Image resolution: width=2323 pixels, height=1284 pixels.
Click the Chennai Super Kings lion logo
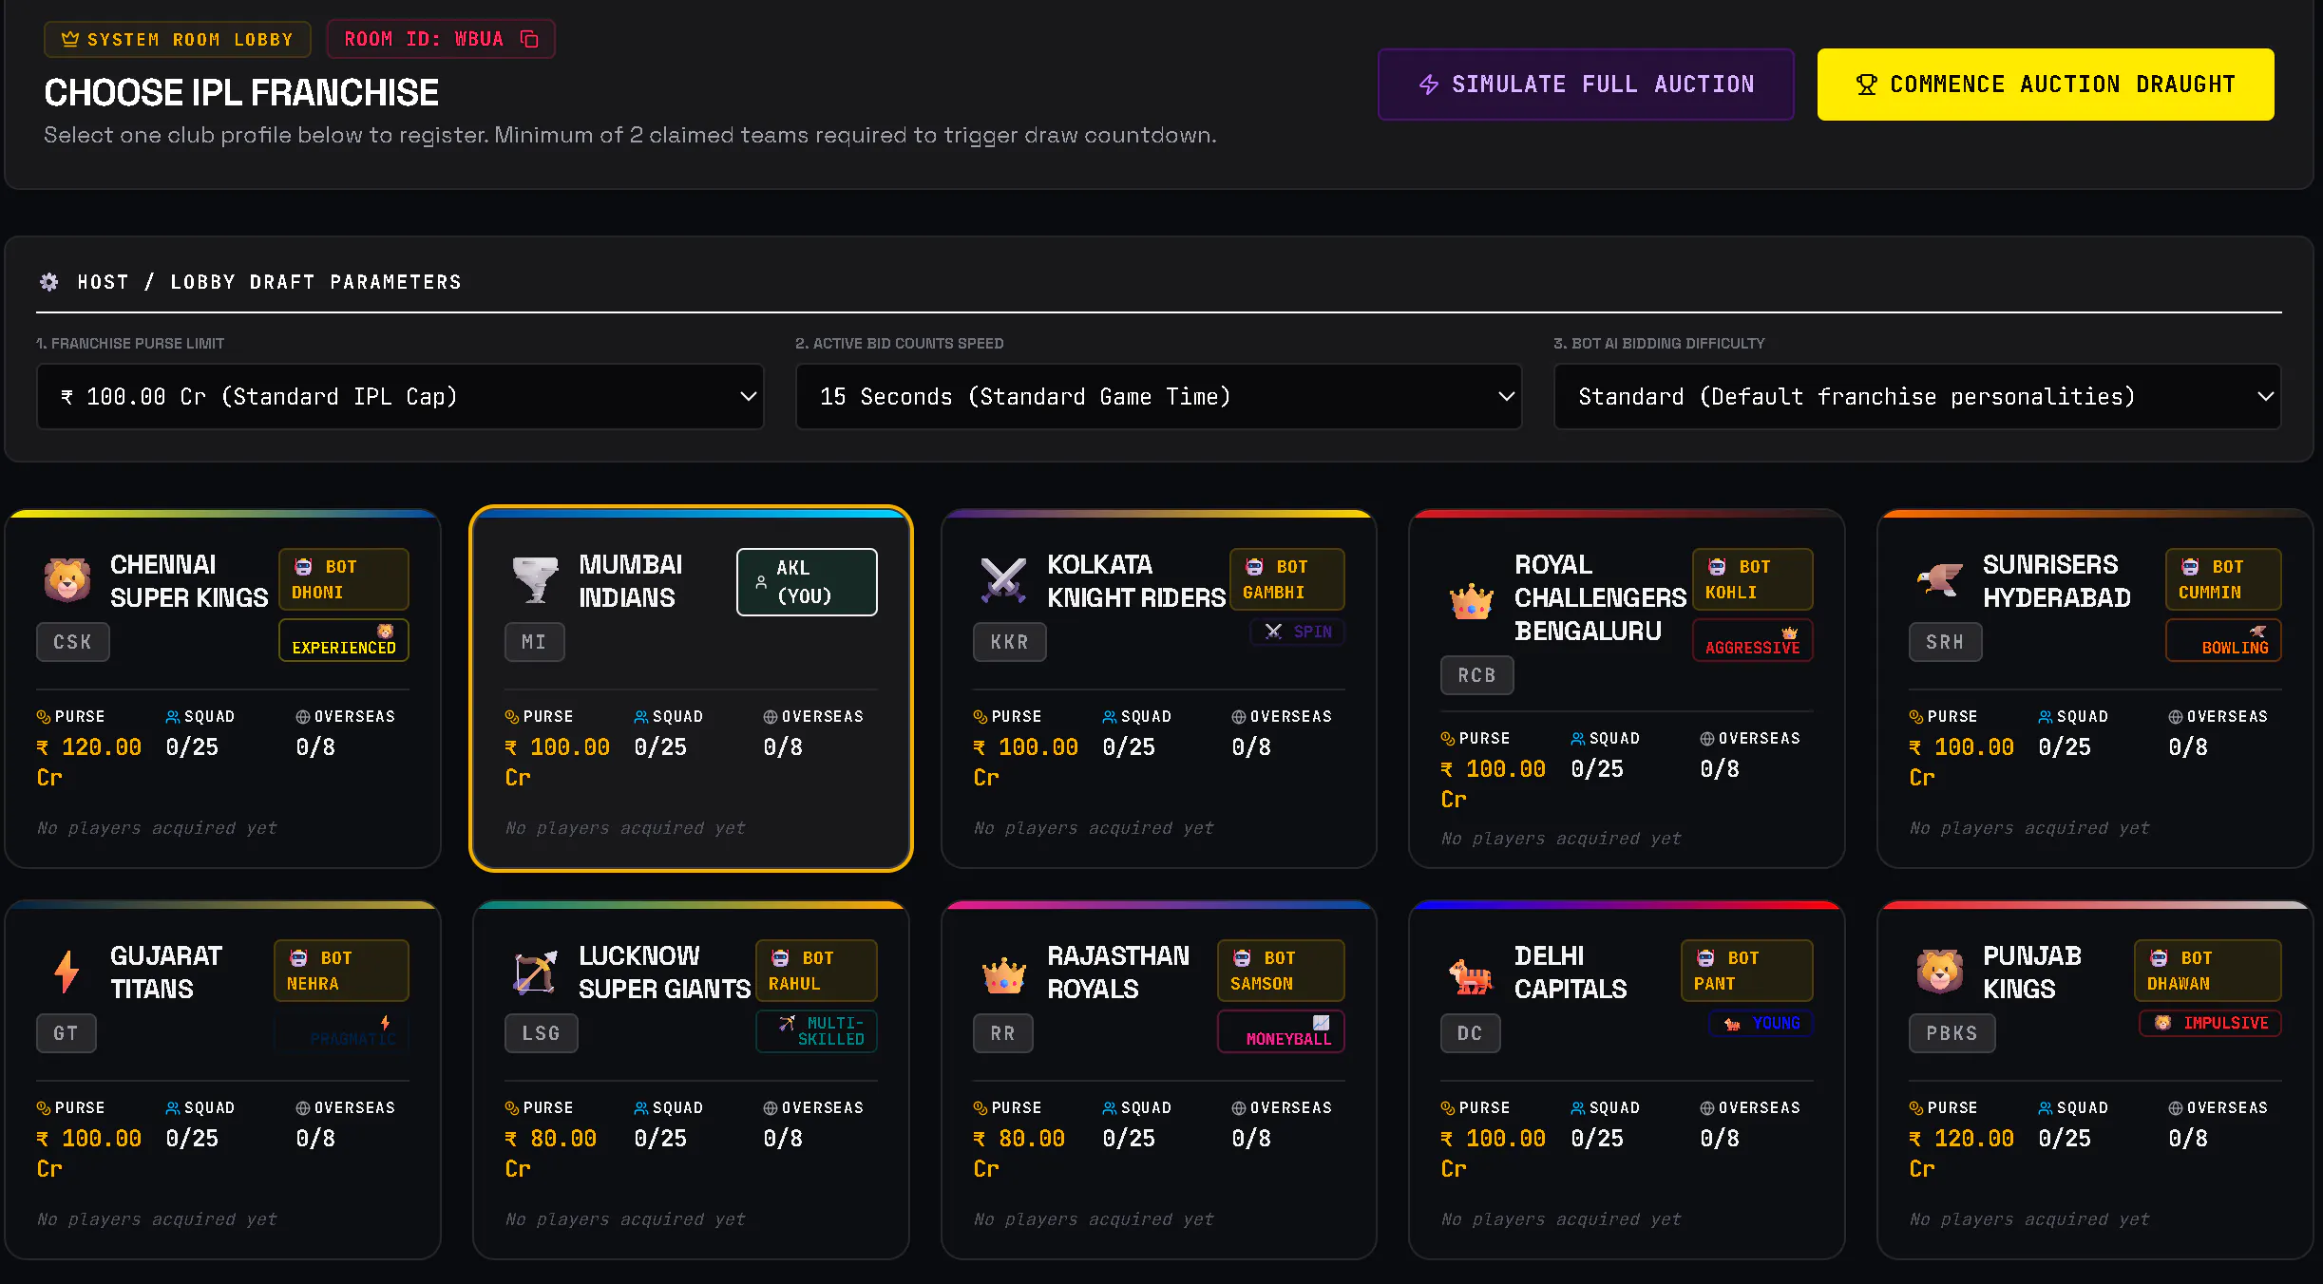[67, 580]
